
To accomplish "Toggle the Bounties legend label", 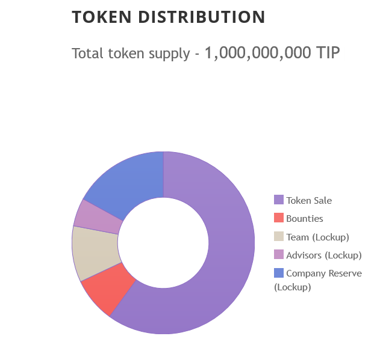I will pyautogui.click(x=305, y=219).
